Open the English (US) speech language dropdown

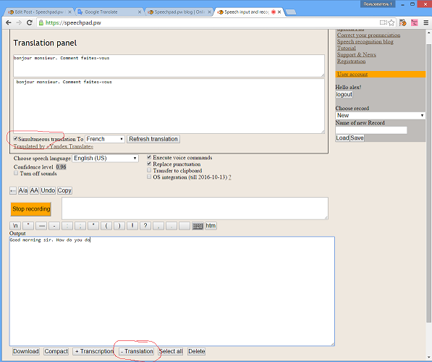click(x=105, y=159)
